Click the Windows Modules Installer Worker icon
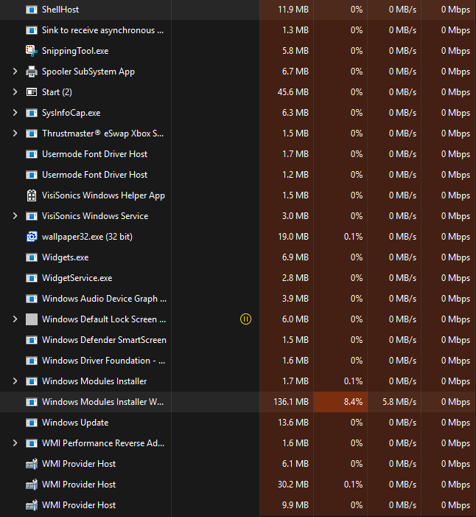 click(x=32, y=402)
